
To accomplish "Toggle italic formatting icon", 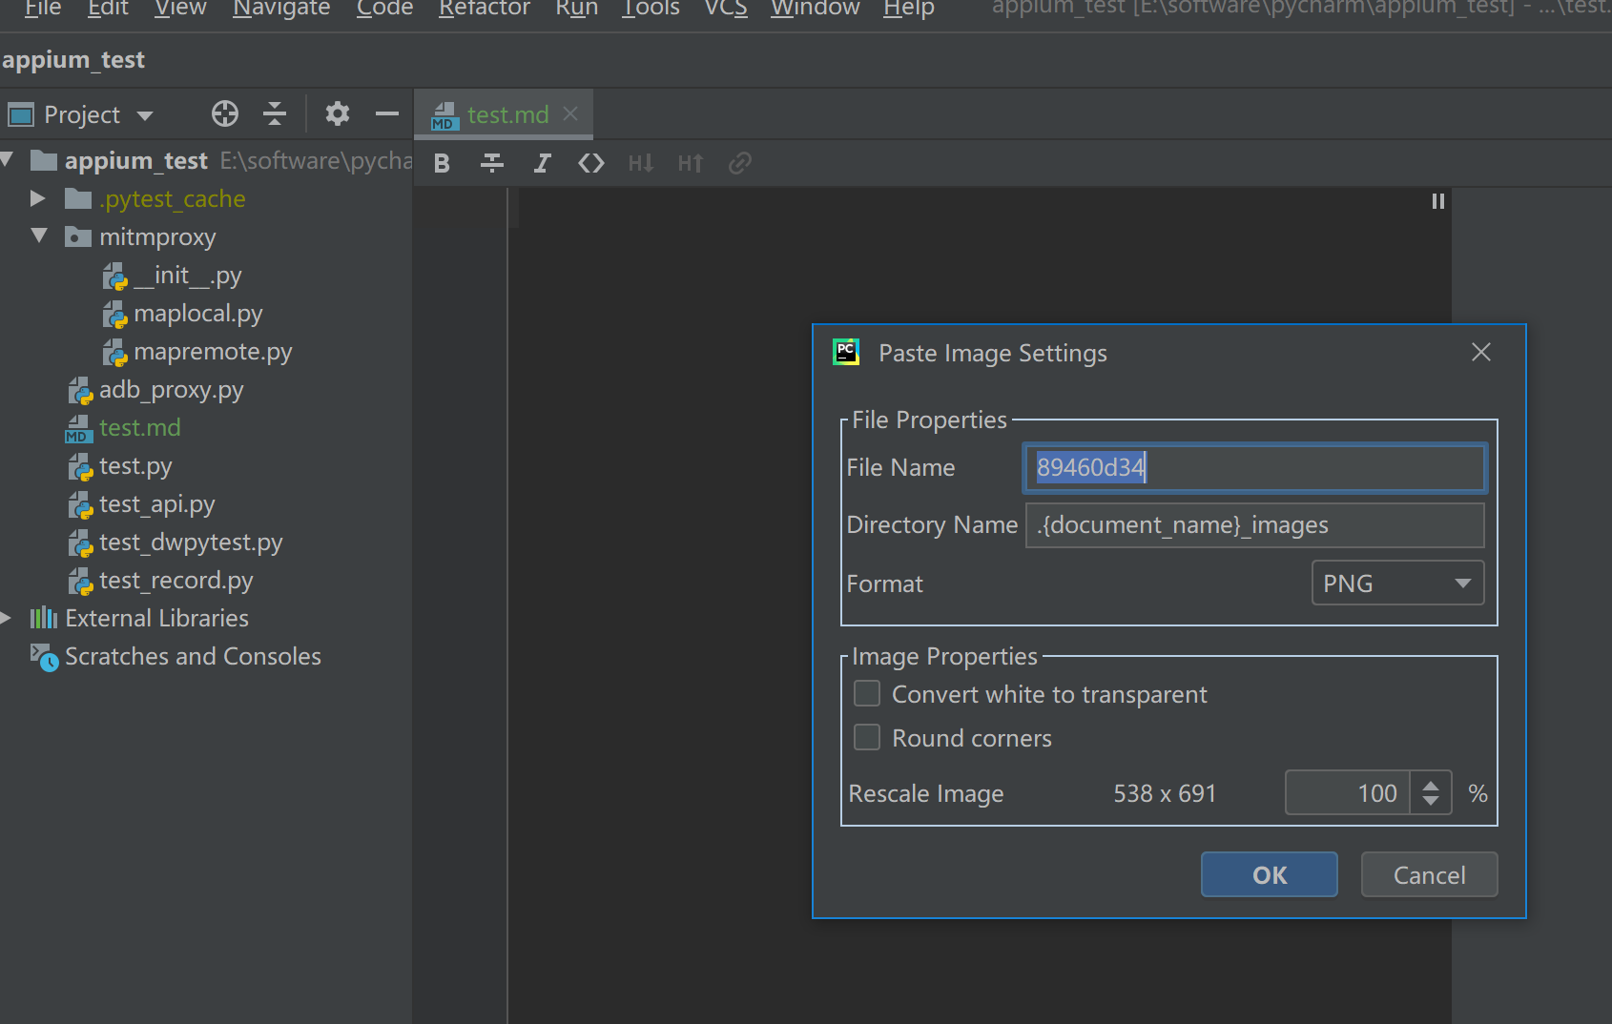I will click(542, 163).
